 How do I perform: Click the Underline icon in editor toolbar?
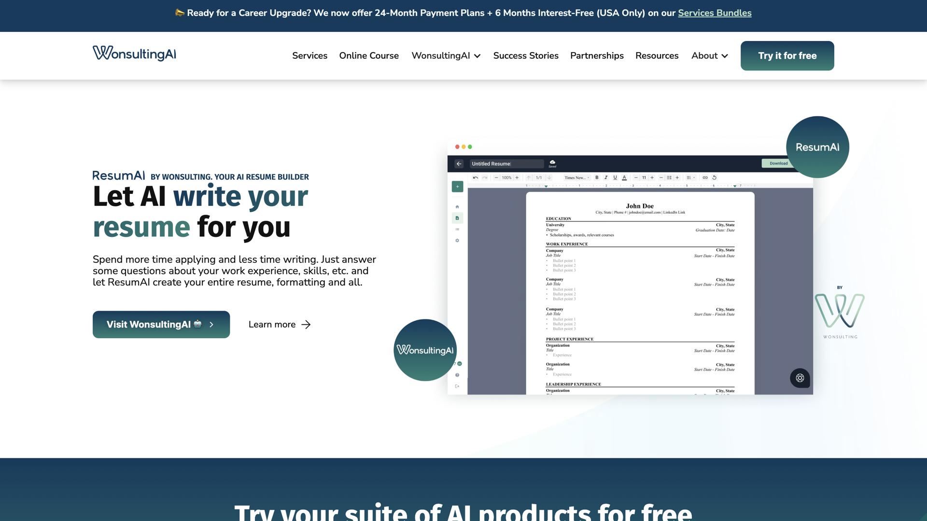coord(615,178)
